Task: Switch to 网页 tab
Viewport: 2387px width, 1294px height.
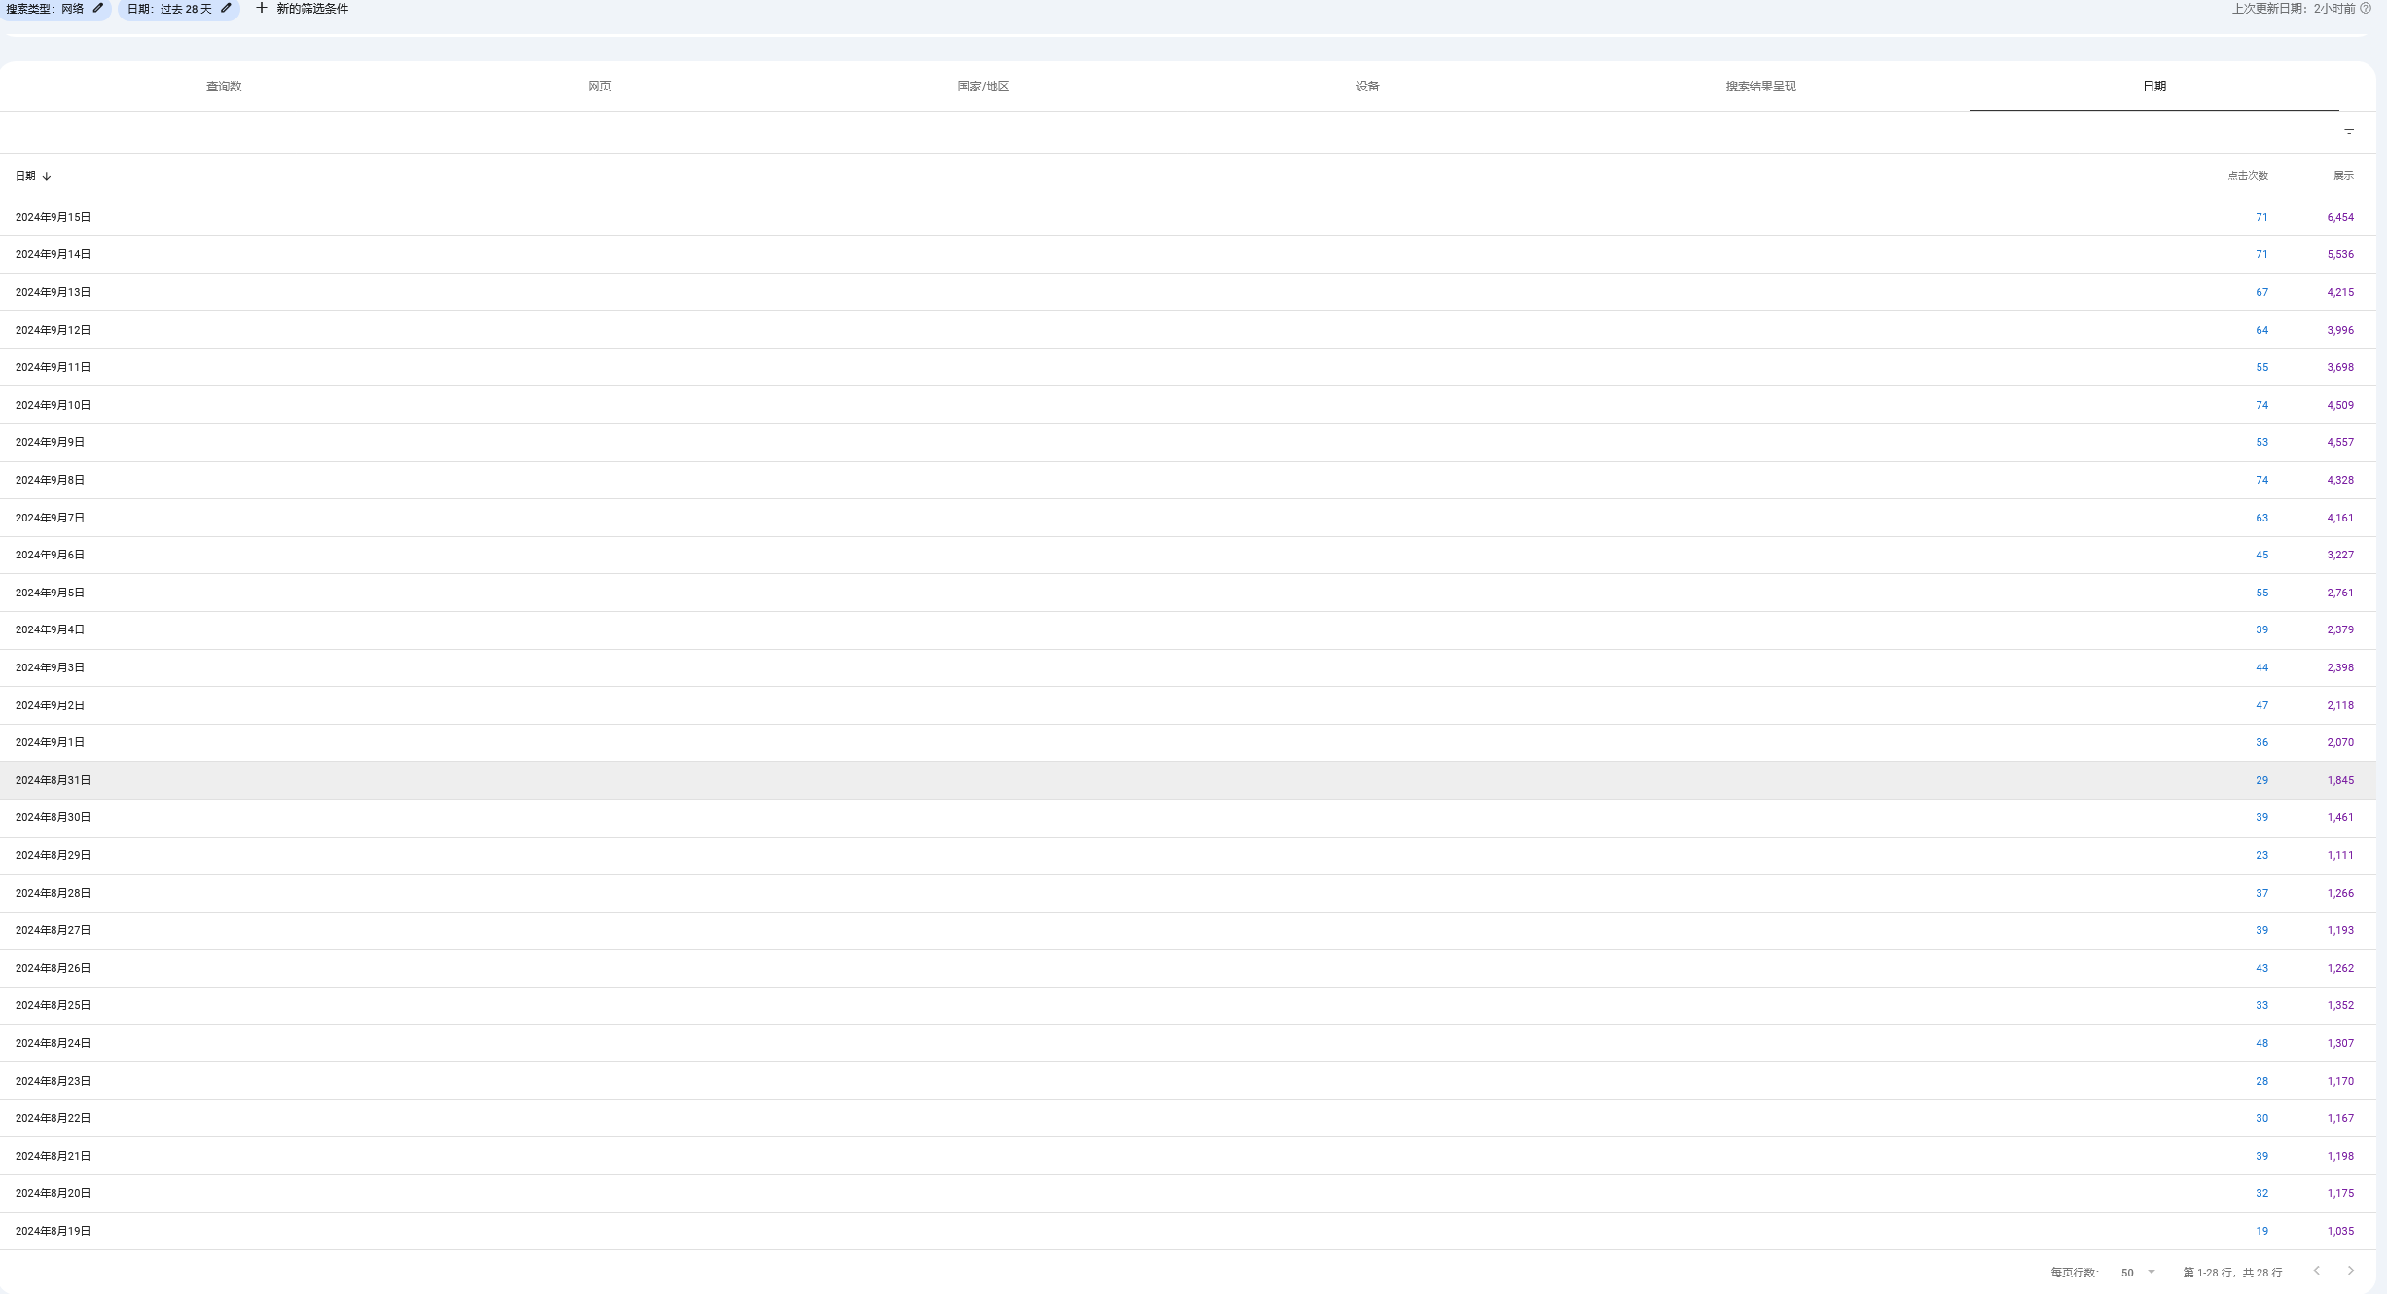Action: (599, 87)
